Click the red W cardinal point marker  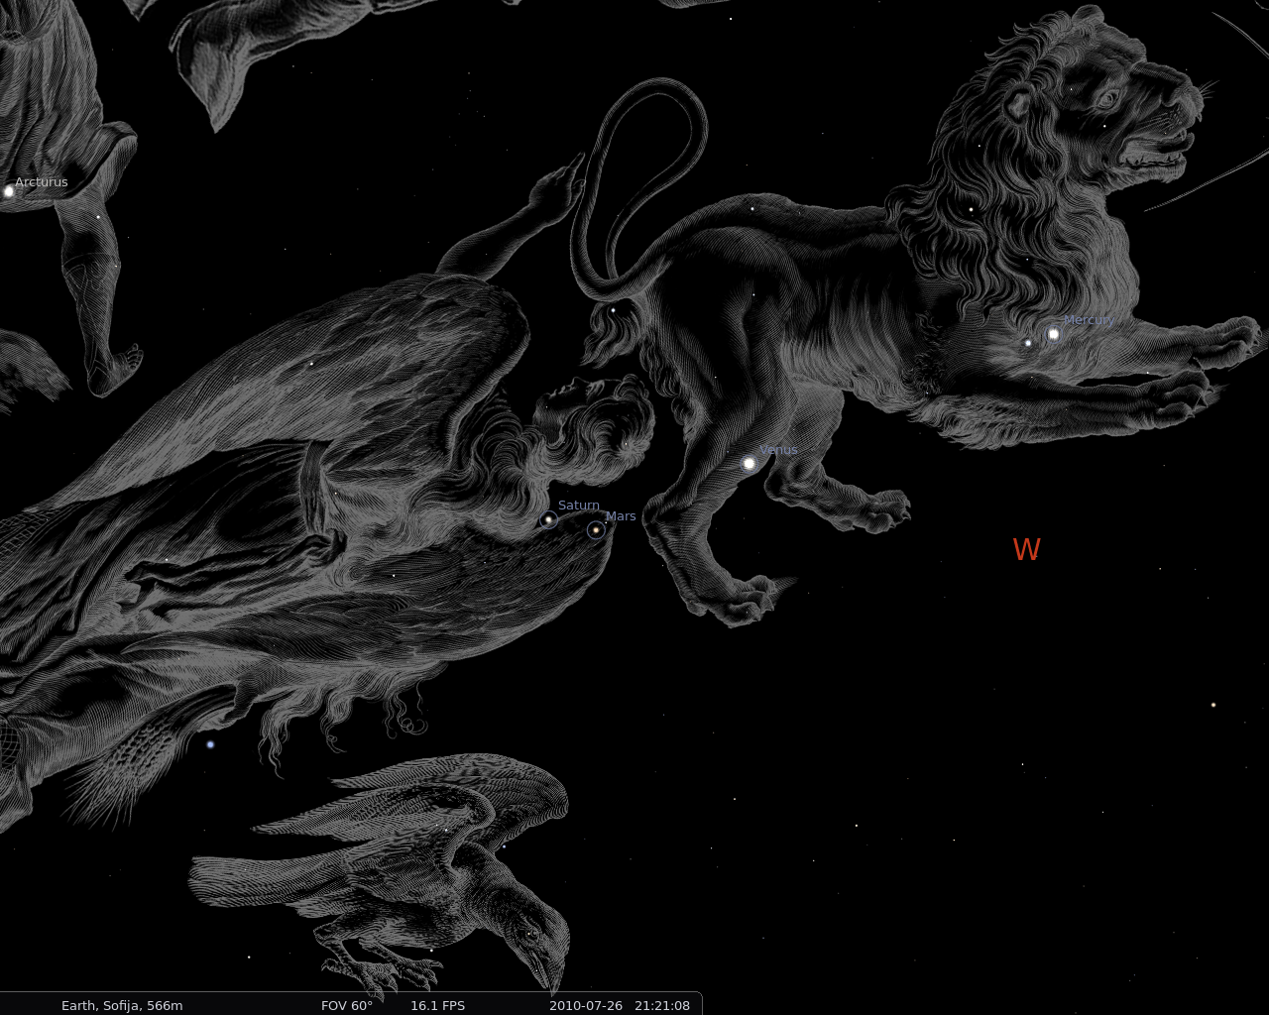tap(1026, 550)
